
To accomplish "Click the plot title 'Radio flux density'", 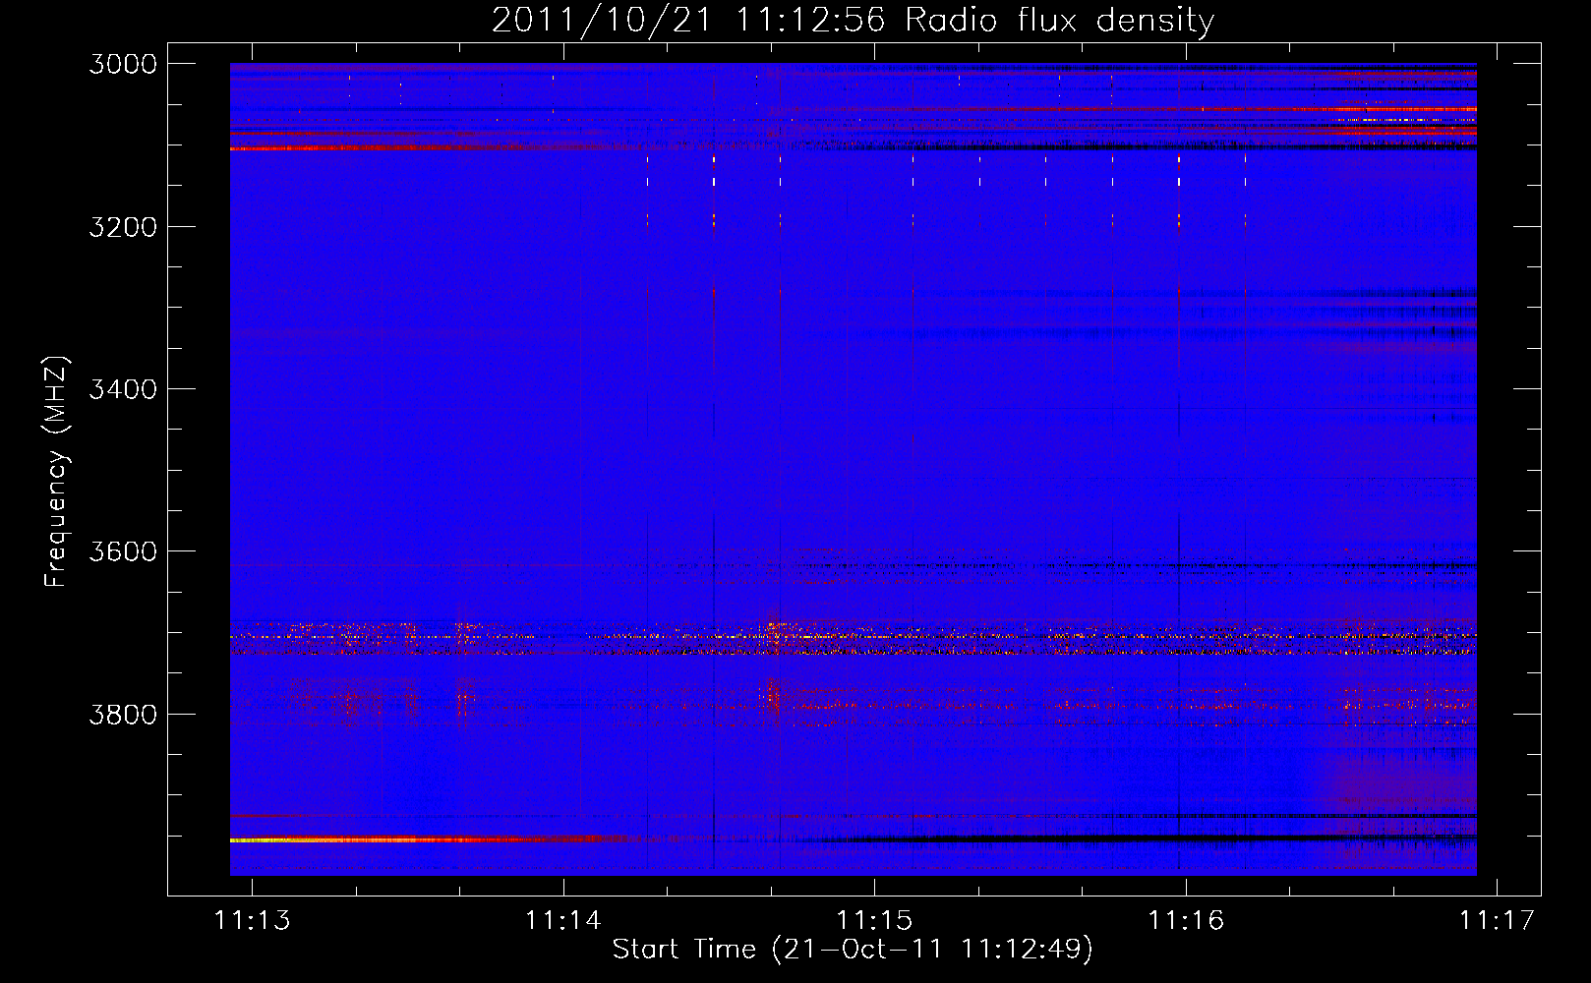I will (x=1059, y=20).
